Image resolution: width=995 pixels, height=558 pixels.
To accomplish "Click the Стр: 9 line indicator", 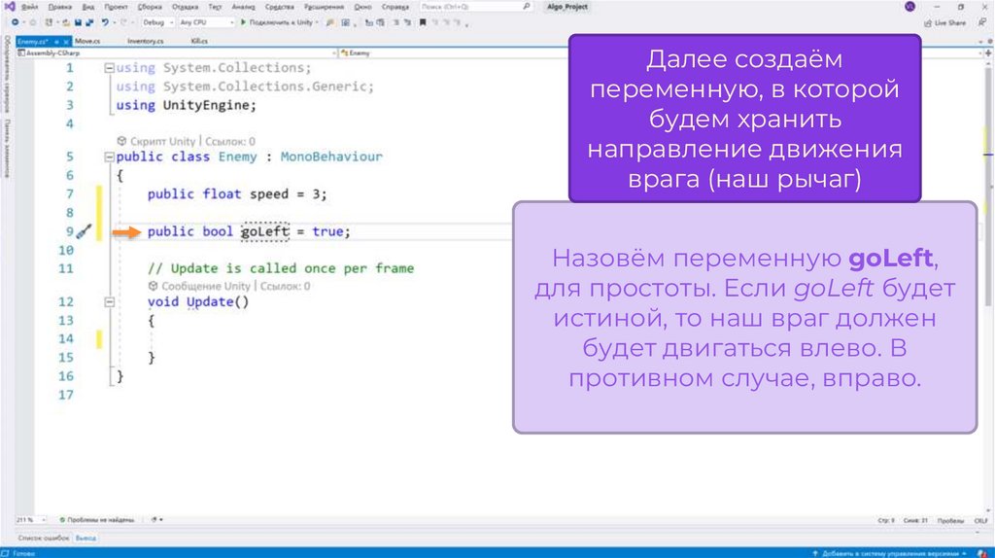I will 886,520.
